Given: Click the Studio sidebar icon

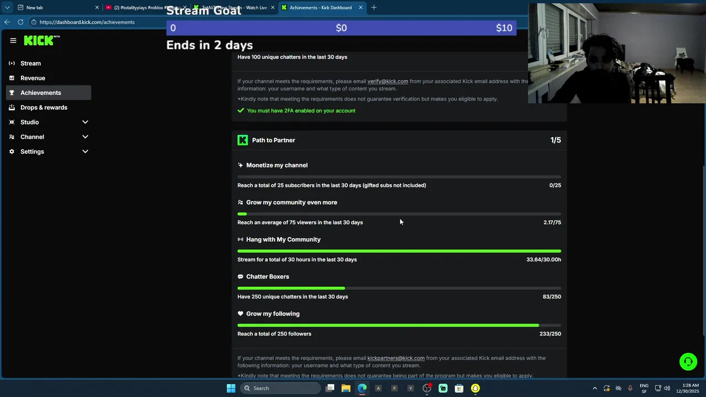Looking at the screenshot, I should (x=12, y=122).
